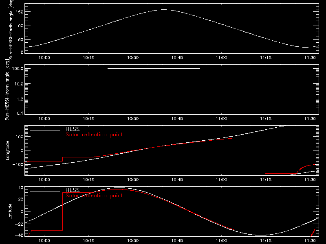This screenshot has height=244, width=326.
Task: Click the 0 tick on Longitude axis
Action: tap(22, 150)
